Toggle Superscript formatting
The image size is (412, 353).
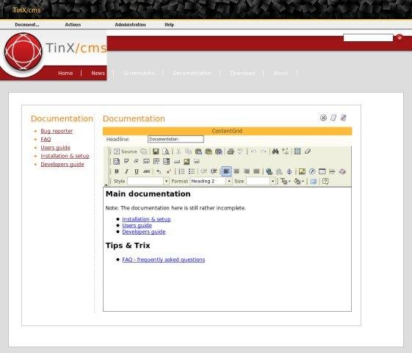coord(168,171)
